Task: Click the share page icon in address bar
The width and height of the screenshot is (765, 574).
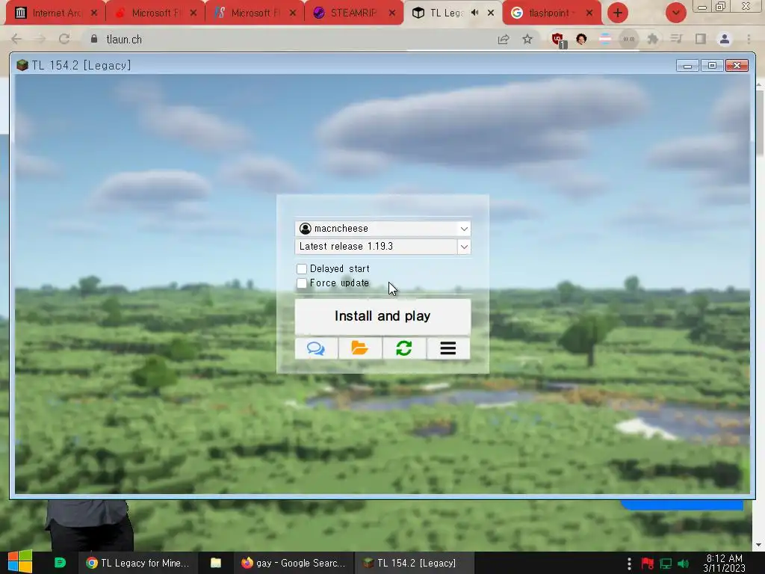Action: [504, 39]
